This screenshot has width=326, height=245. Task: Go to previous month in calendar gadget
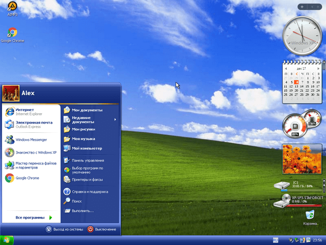pos(286,68)
